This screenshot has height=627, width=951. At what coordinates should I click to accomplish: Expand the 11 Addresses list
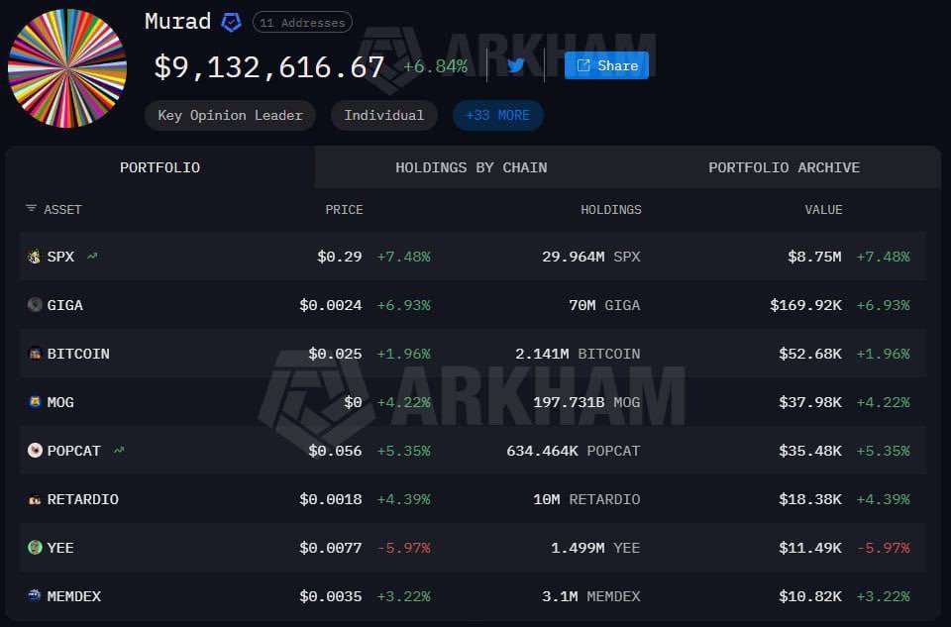coord(302,23)
